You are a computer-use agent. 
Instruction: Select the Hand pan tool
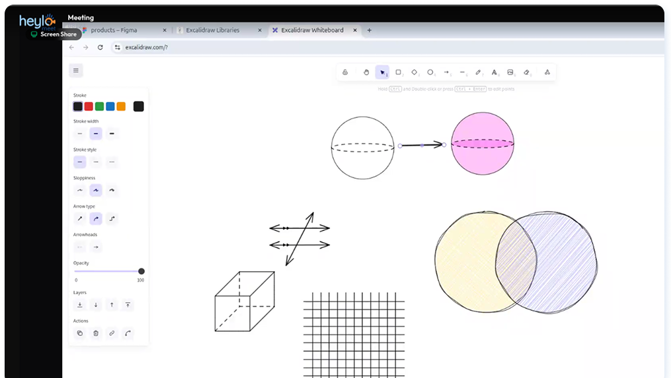pyautogui.click(x=366, y=72)
